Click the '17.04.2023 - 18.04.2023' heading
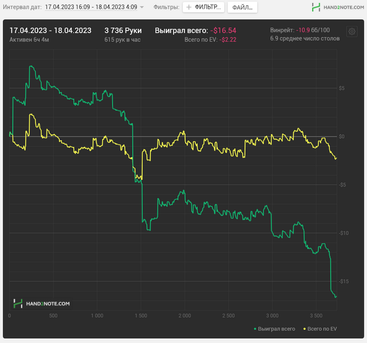 50,30
